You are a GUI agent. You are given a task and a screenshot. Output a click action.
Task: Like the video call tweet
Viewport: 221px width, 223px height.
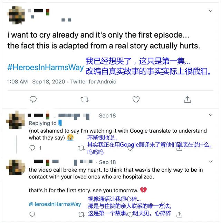(x=130, y=214)
